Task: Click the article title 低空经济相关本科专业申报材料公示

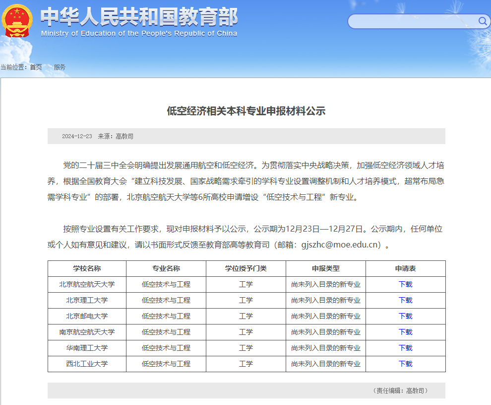Action: click(x=245, y=112)
